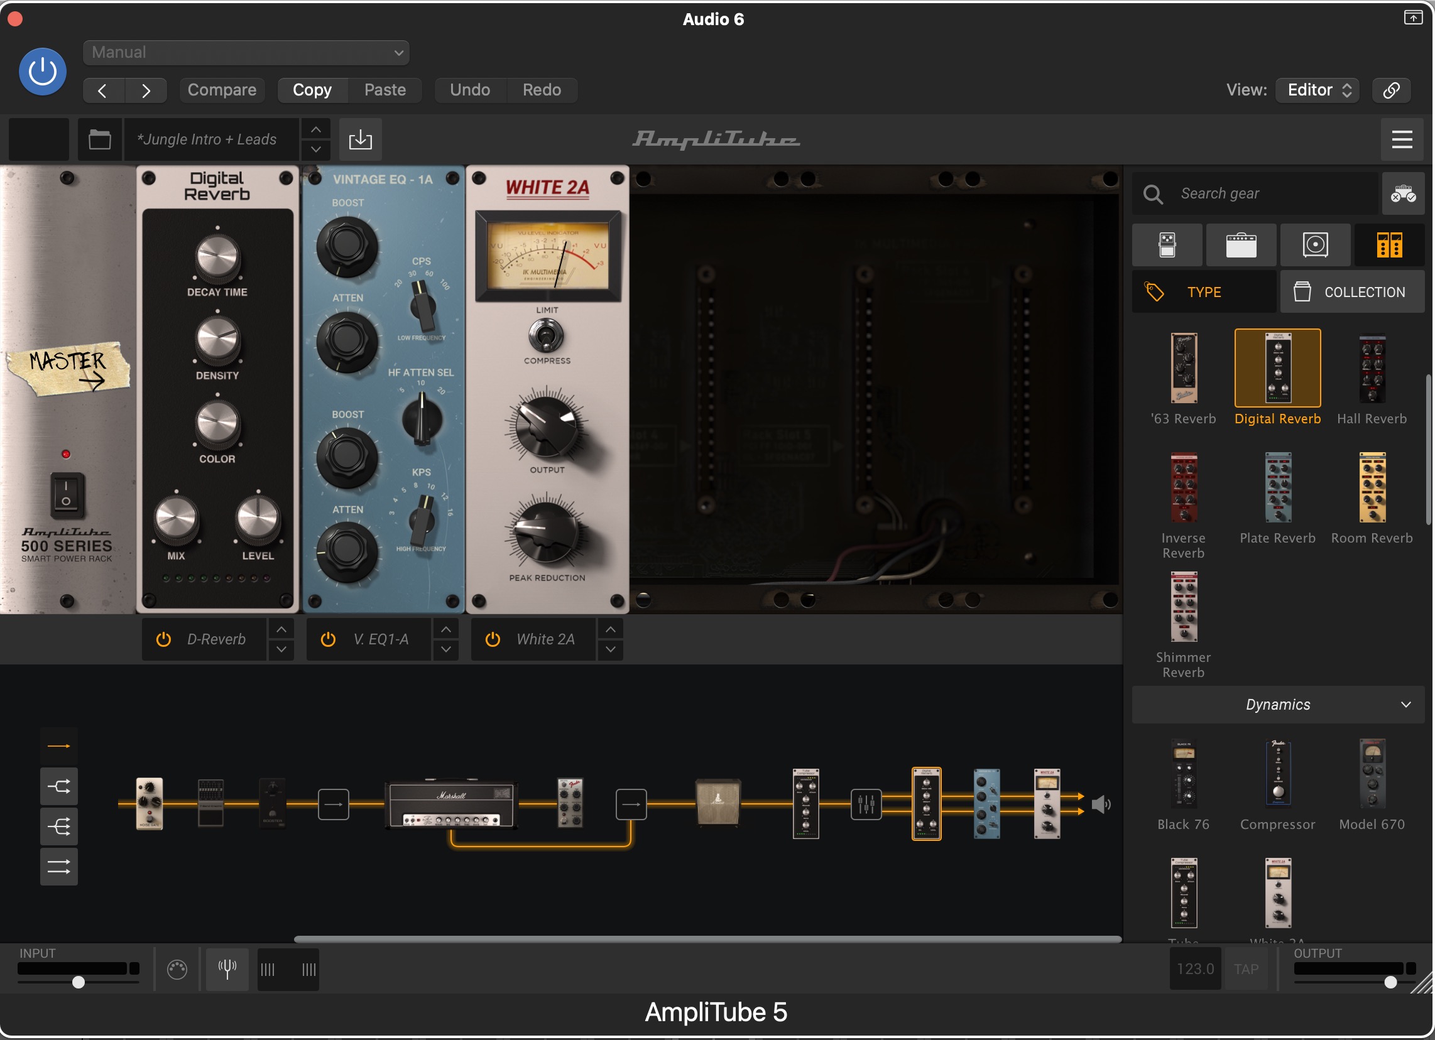Click the Undo button
The width and height of the screenshot is (1435, 1040).
(469, 90)
